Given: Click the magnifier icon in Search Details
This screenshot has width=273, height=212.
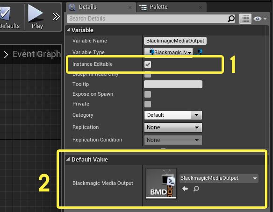Looking at the screenshot, I should coord(231,19).
